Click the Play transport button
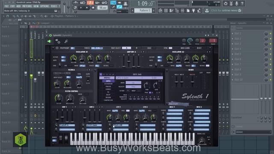Image resolution: width=274 pixels, height=154 pixels. [x=81, y=8]
